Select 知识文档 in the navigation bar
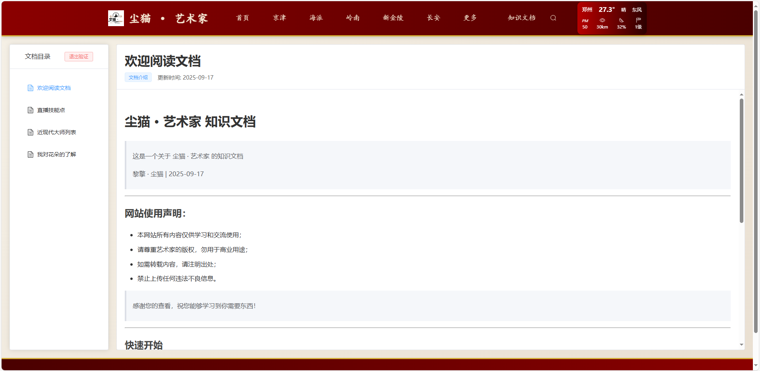Screen dimensions: 760x371 521,18
